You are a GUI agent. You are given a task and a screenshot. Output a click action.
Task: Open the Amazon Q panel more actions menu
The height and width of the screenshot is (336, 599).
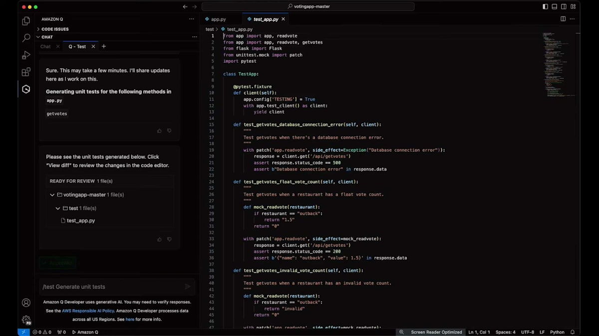click(192, 19)
